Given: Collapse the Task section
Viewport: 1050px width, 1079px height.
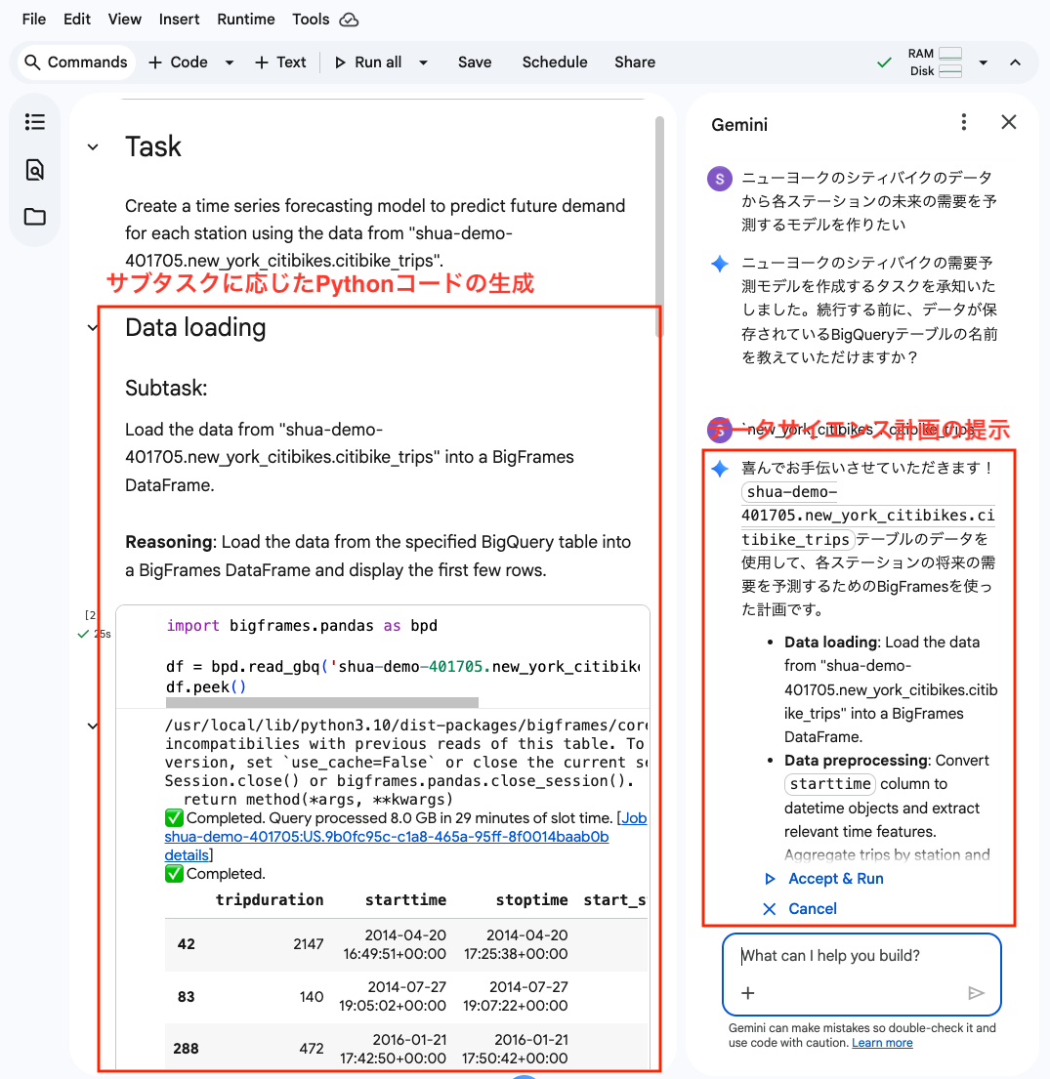Looking at the screenshot, I should (93, 147).
